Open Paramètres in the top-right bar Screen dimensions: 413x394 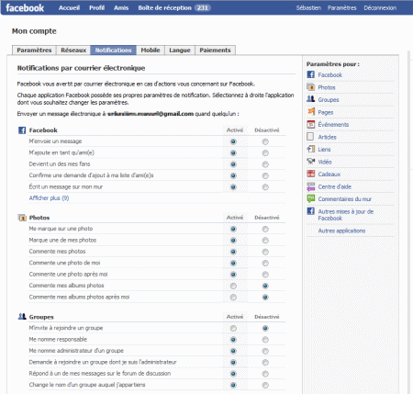point(342,7)
